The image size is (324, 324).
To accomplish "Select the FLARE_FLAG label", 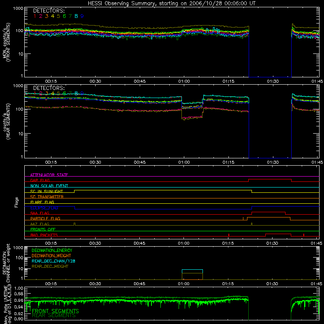I will 42,202.
